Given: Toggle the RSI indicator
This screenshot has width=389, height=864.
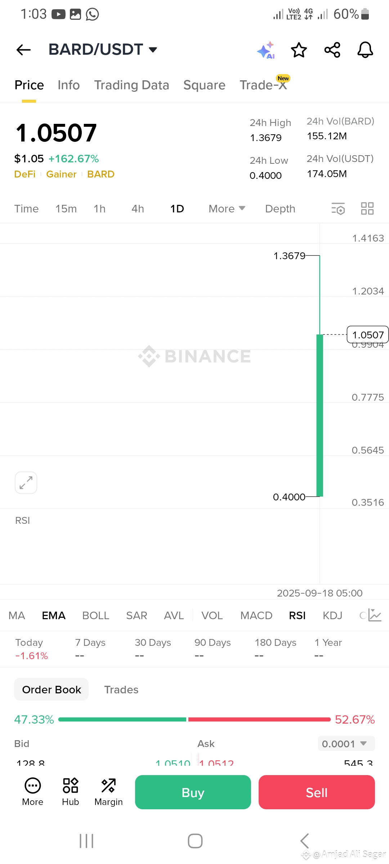Looking at the screenshot, I should pos(297,616).
